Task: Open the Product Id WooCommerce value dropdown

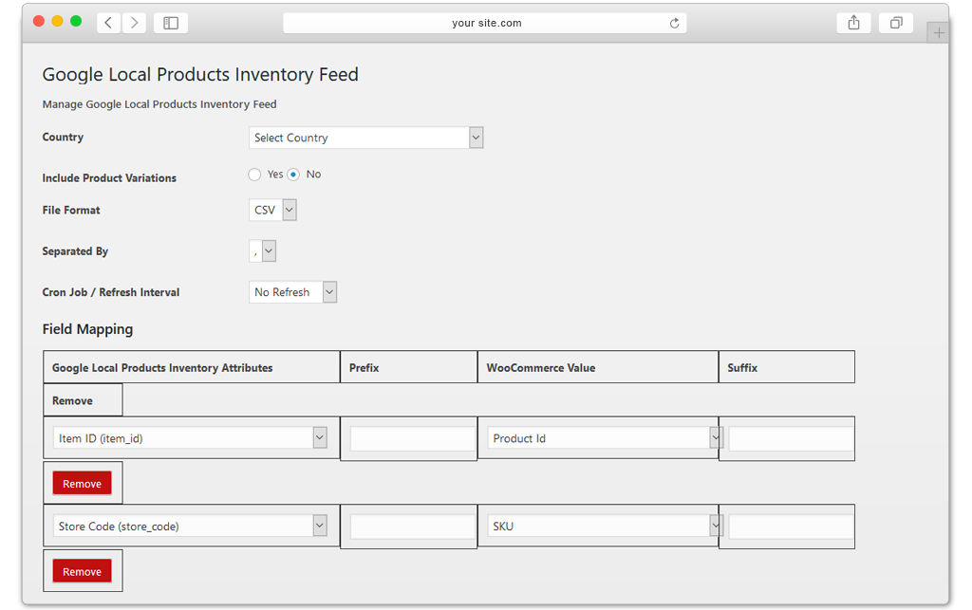Action: (x=605, y=438)
